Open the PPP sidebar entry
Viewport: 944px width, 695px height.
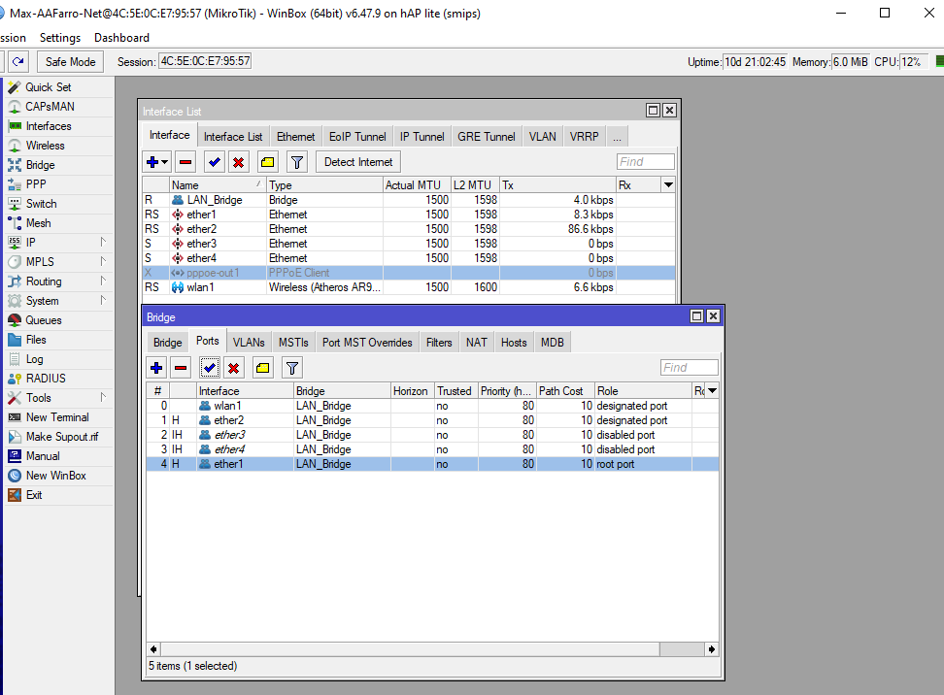[x=36, y=184]
